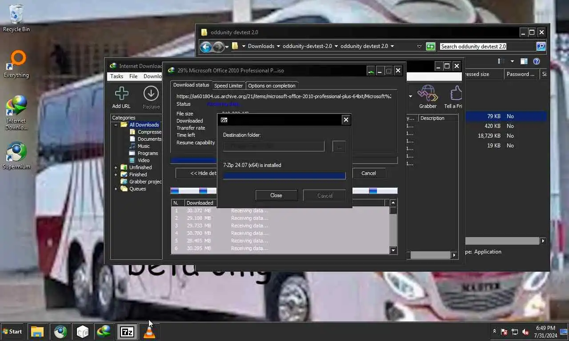
Task: Open the Recycle Bin desktop icon
Action: pos(16,19)
